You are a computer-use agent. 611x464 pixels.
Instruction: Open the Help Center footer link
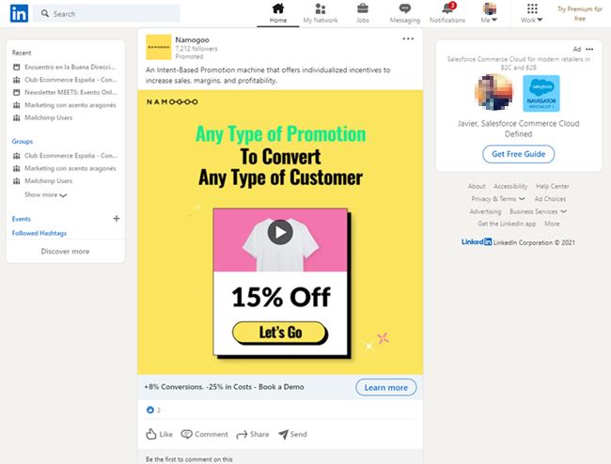click(552, 187)
